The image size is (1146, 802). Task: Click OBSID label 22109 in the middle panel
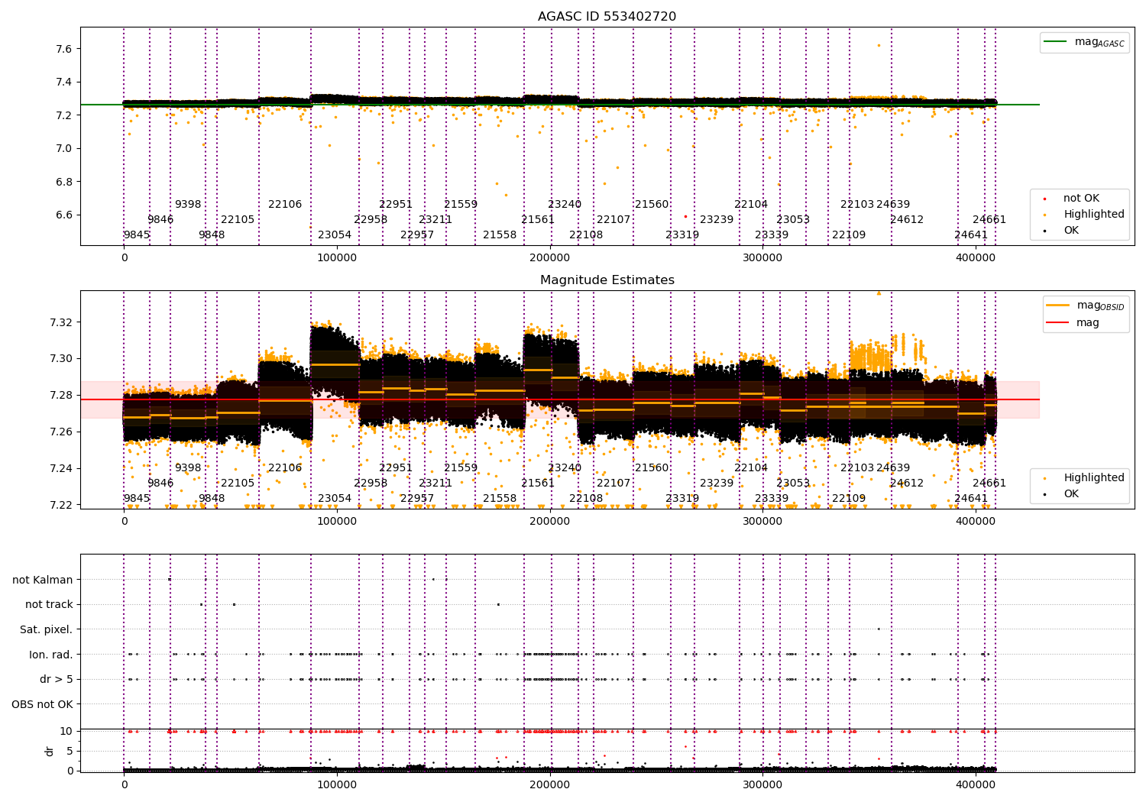point(849,499)
